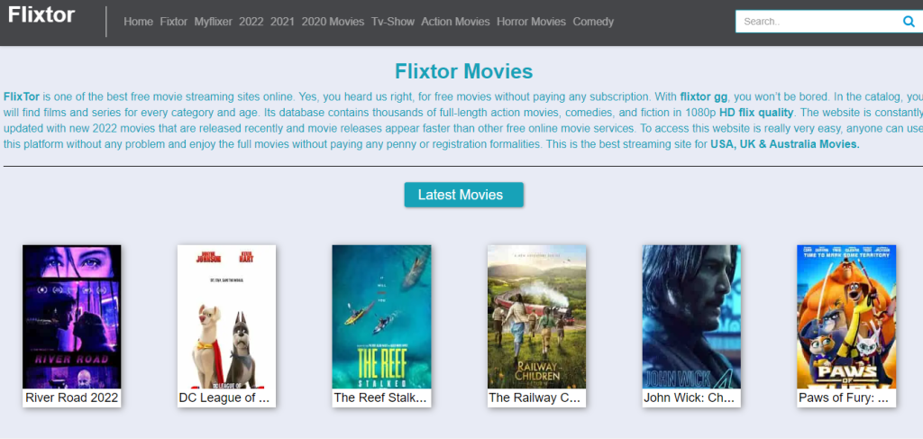Click the Paws of Fury: ... title
This screenshot has height=439, width=923.
(x=844, y=398)
